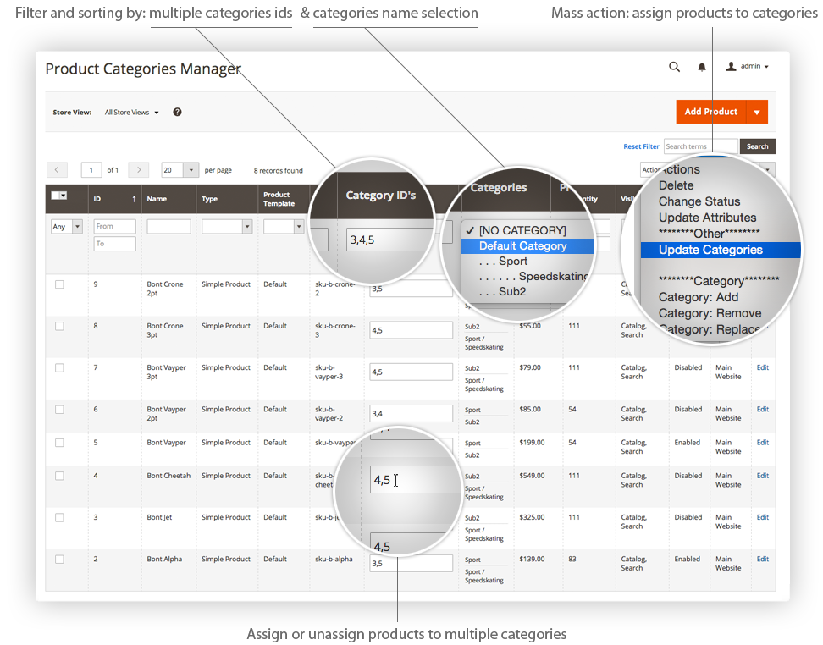Image resolution: width=823 pixels, height=645 pixels.
Task: Select [NO CATEGORY] option in list
Action: click(522, 230)
